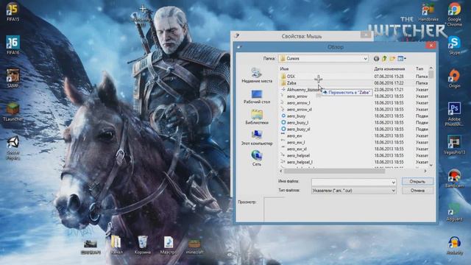Go up one folder level
This screenshot has width=471, height=265.
coord(384,59)
